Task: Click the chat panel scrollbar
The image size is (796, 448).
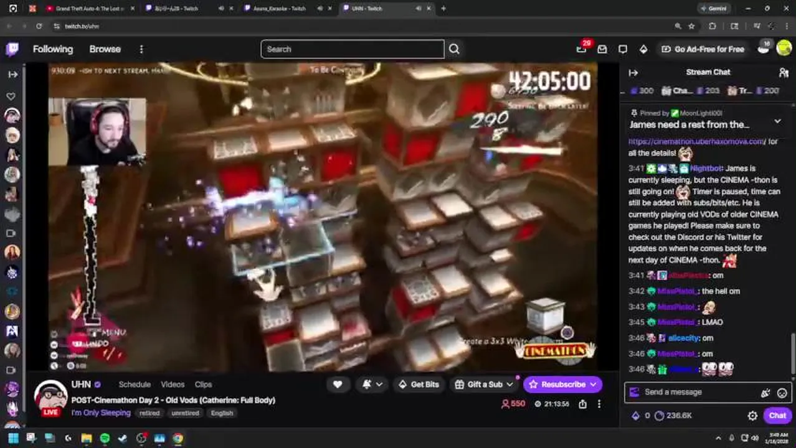Action: (793, 352)
